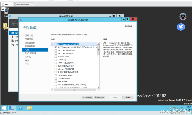Expand .NET Framework 4.5 功能 tree node
This screenshot has width=192, height=115.
coord(52,47)
